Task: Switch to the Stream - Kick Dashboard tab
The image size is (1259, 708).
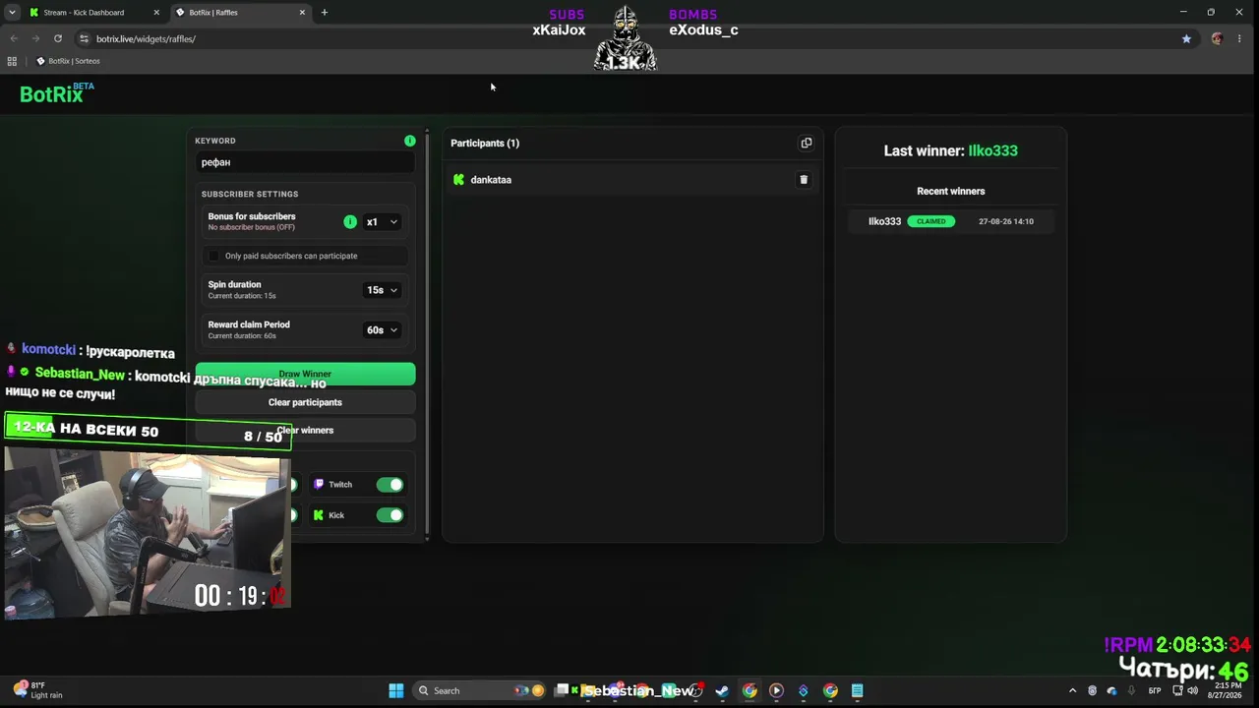Action: (x=93, y=13)
